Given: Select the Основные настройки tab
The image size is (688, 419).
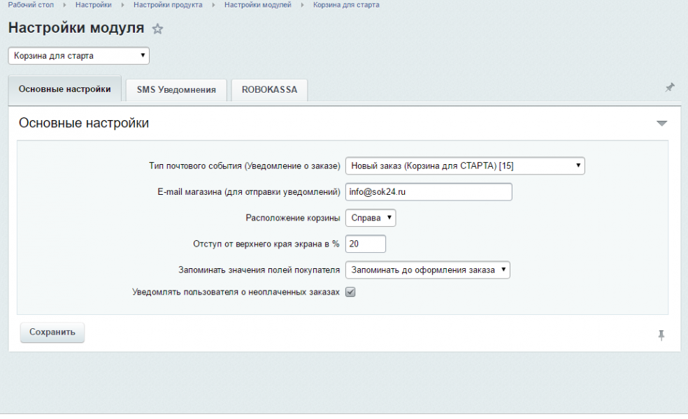Looking at the screenshot, I should point(64,89).
